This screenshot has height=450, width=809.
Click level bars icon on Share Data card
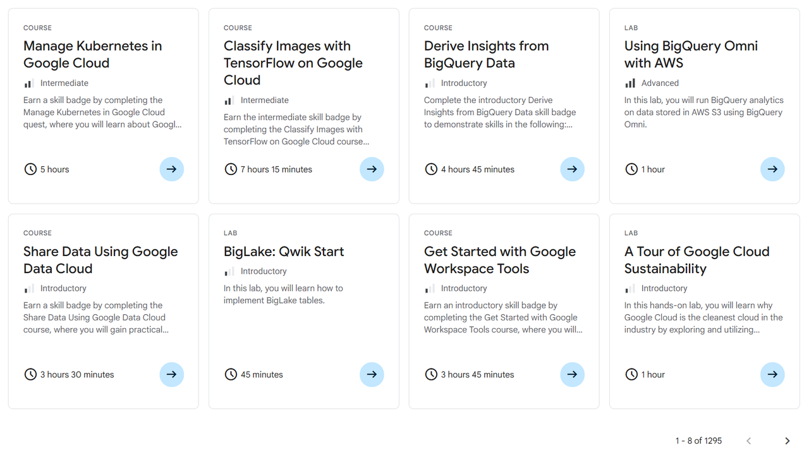click(x=29, y=289)
